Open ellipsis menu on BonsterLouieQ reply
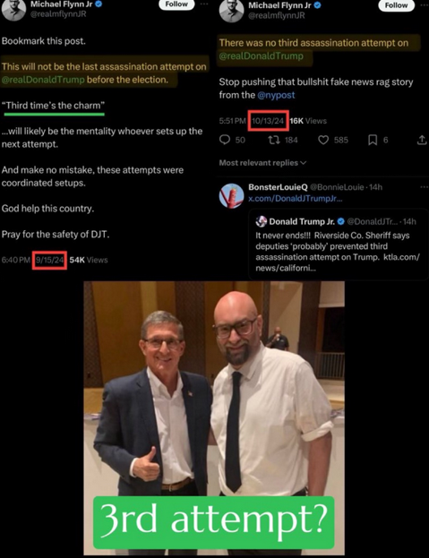 424,187
